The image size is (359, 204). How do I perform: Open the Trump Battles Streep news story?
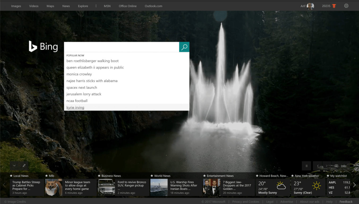click(27, 187)
